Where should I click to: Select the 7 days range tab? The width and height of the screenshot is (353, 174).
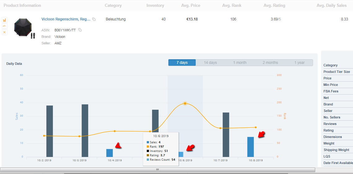(182, 63)
